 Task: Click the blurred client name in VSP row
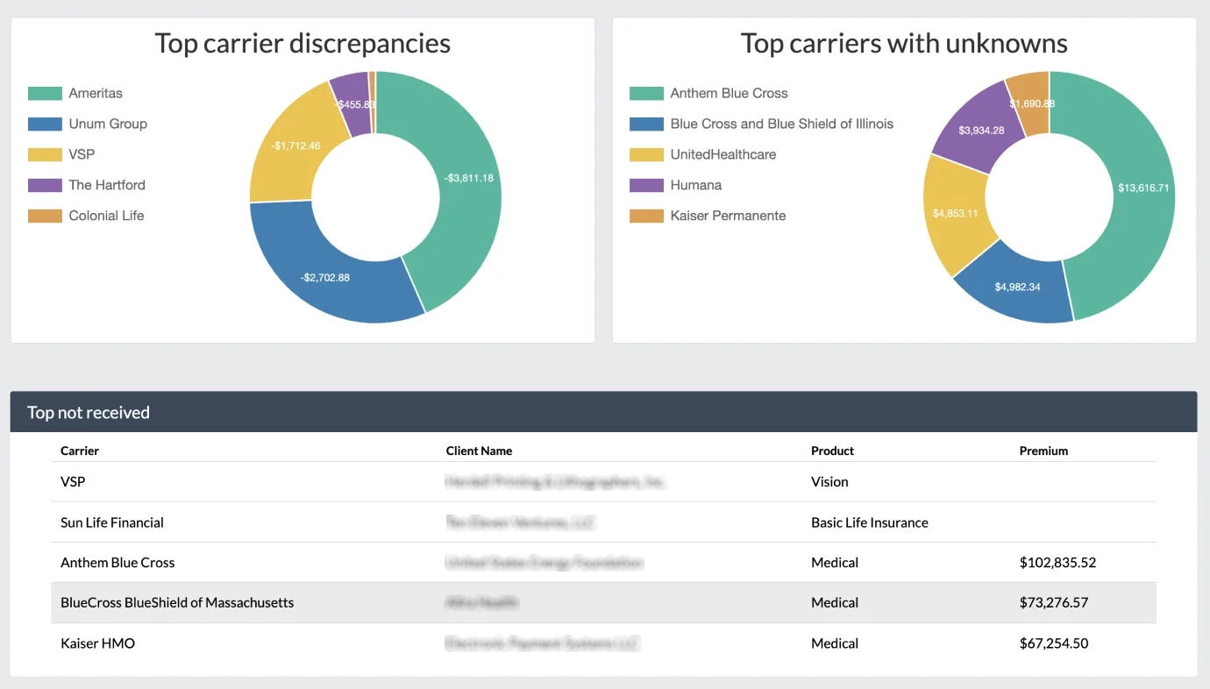(x=555, y=481)
